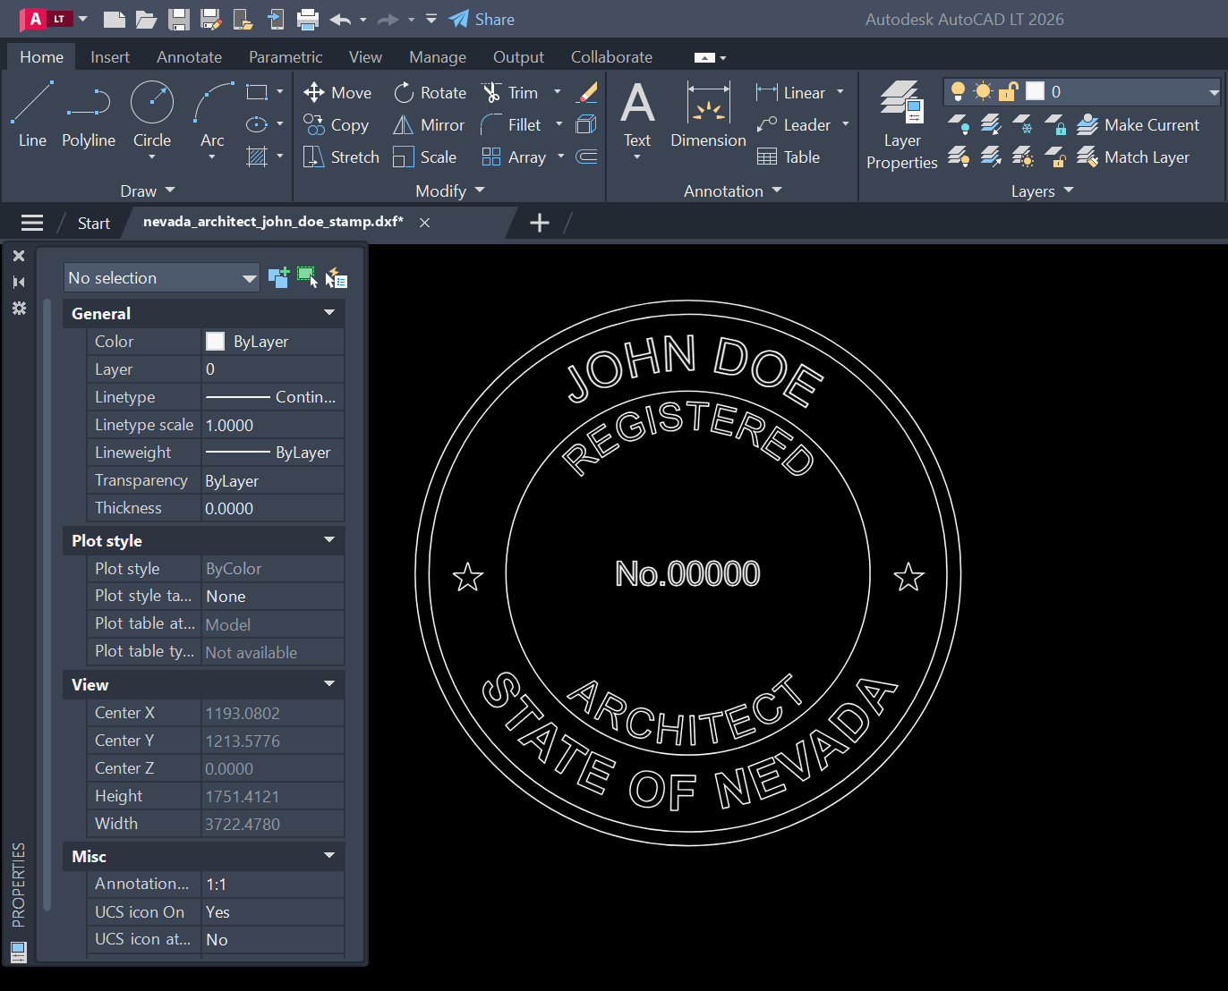Activate the Move command

[337, 92]
